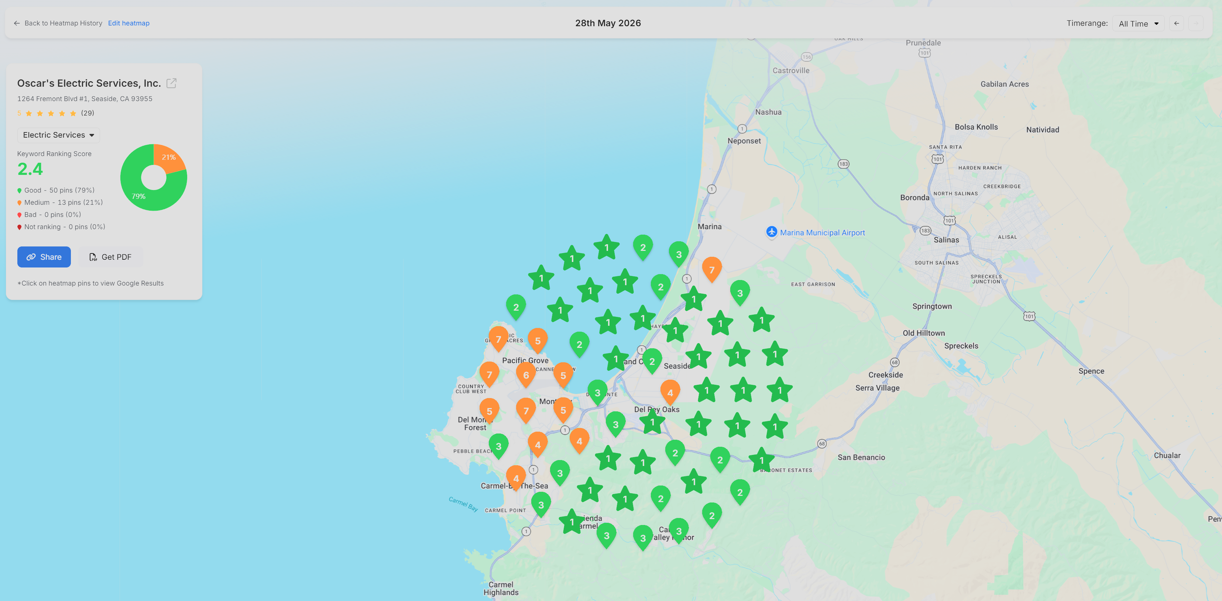Select the green 2 pin left of Seaside
This screenshot has width=1222, height=601.
[x=652, y=361]
